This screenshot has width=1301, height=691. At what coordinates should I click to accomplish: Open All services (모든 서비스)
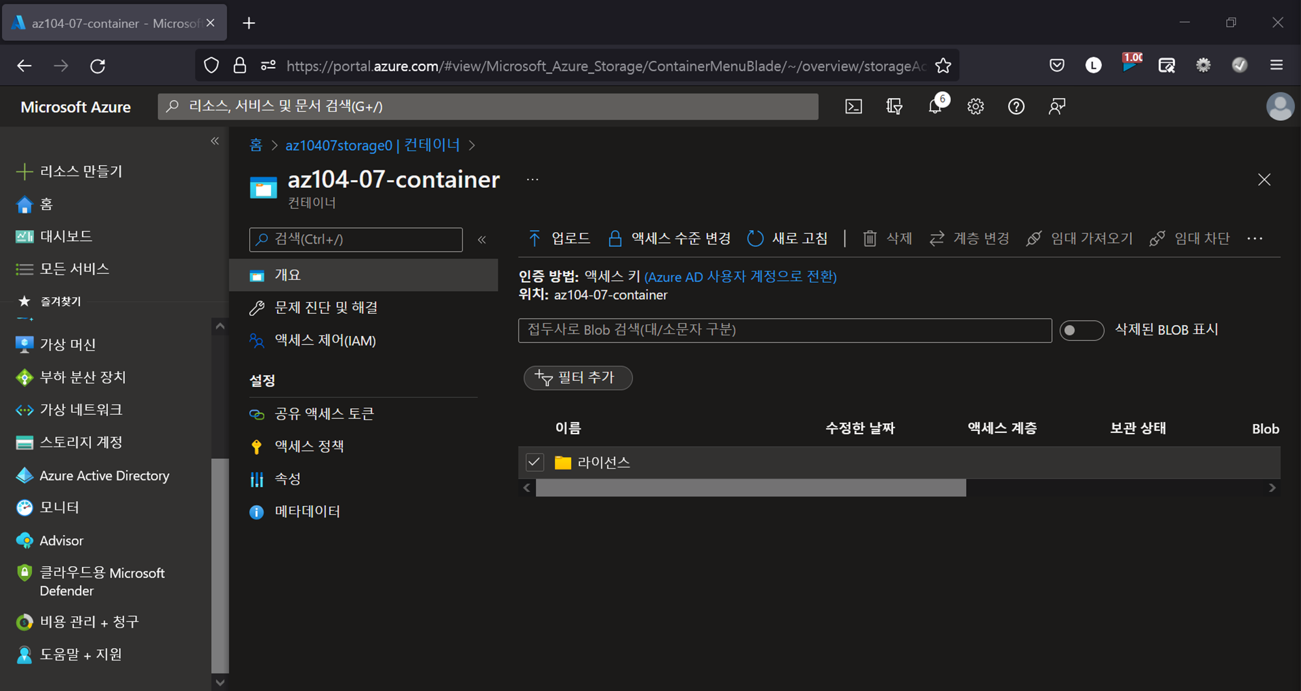point(62,269)
